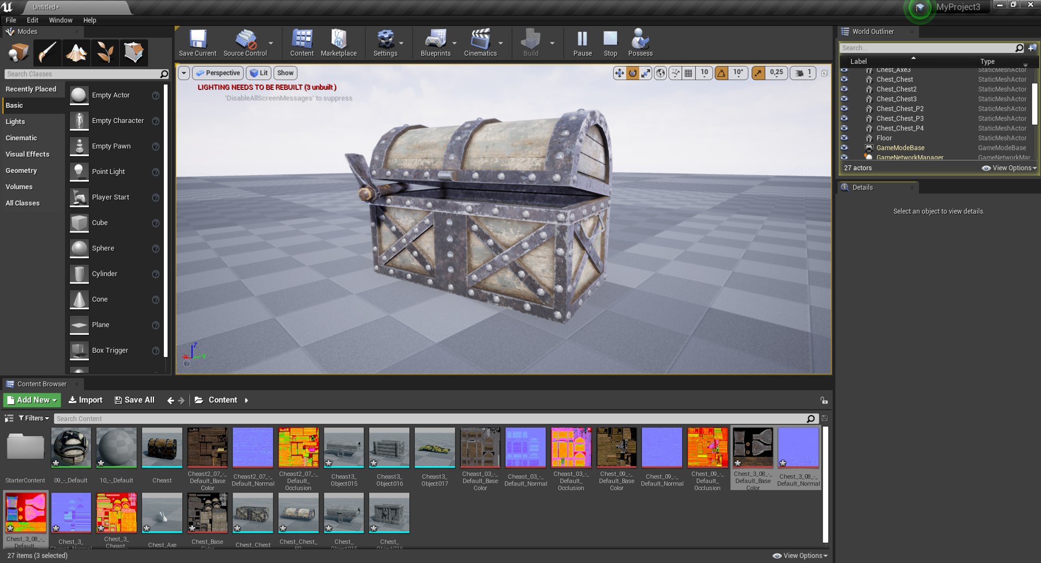Screen dimensions: 1041x563
Task: Open the Settings gear toolbar icon
Action: (x=385, y=42)
